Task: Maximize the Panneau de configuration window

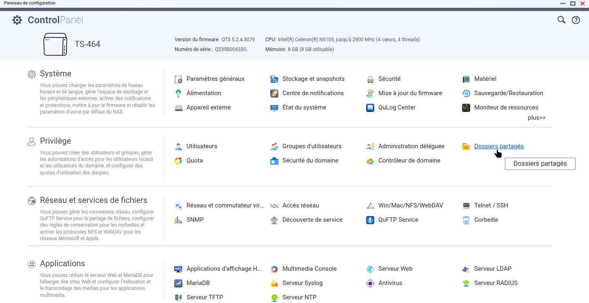Action: 573,3
